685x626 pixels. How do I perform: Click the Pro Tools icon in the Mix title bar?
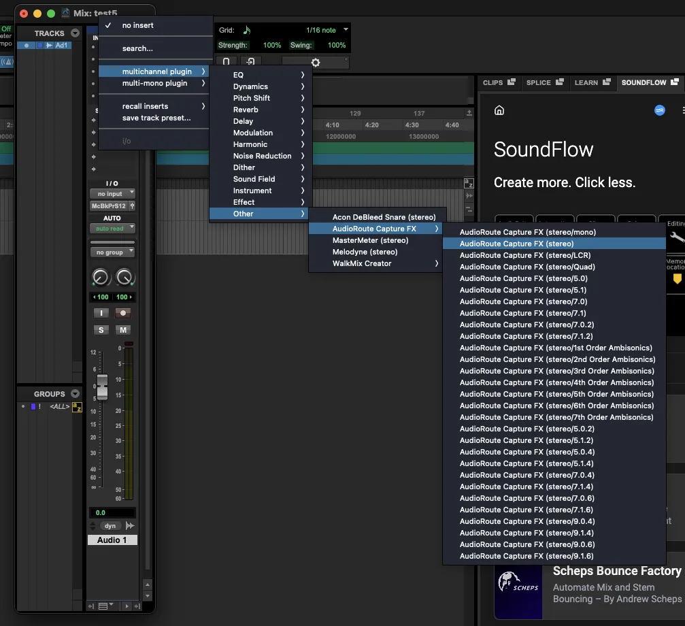point(65,13)
